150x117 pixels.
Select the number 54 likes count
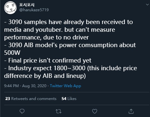(64, 99)
